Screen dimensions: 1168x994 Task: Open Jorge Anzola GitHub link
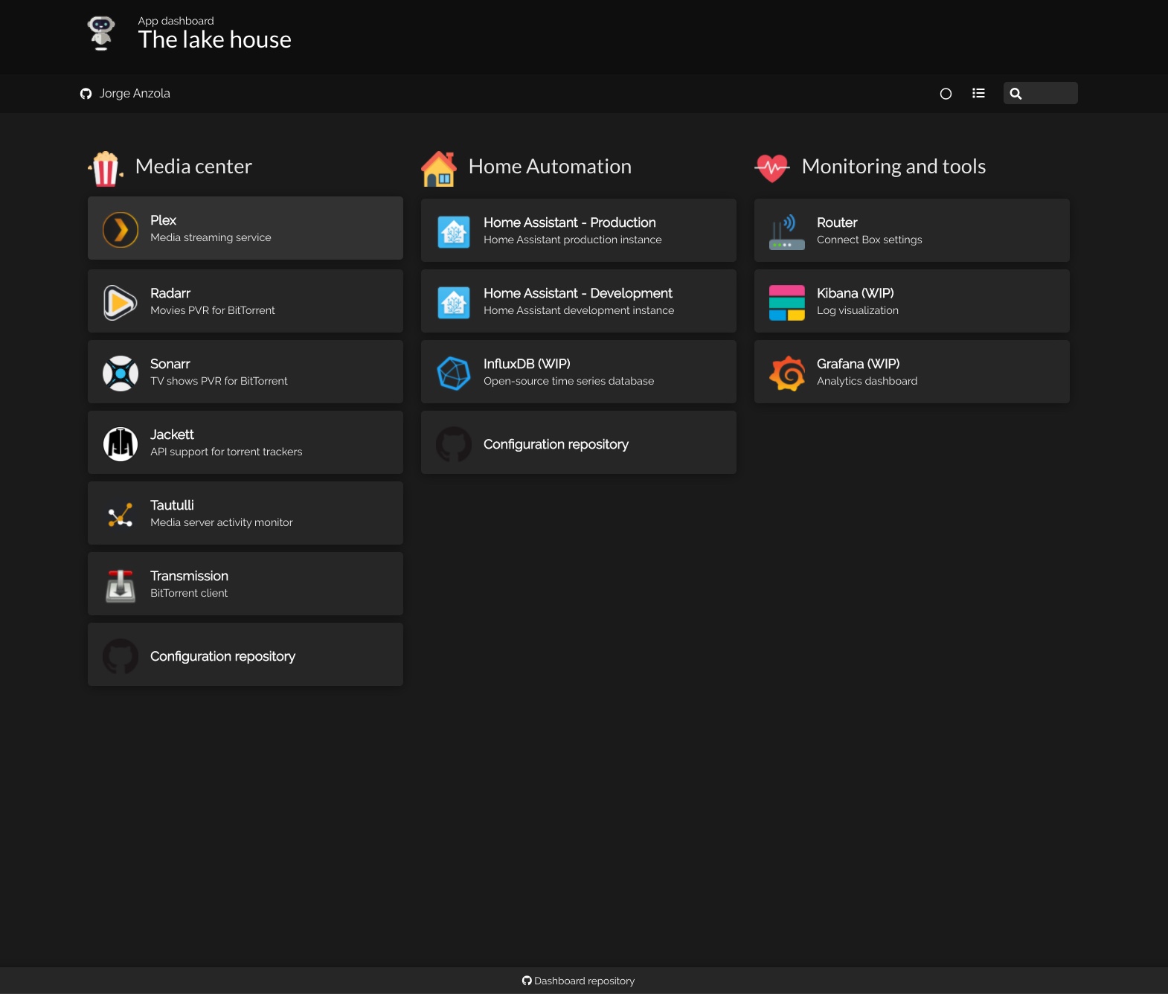[125, 94]
